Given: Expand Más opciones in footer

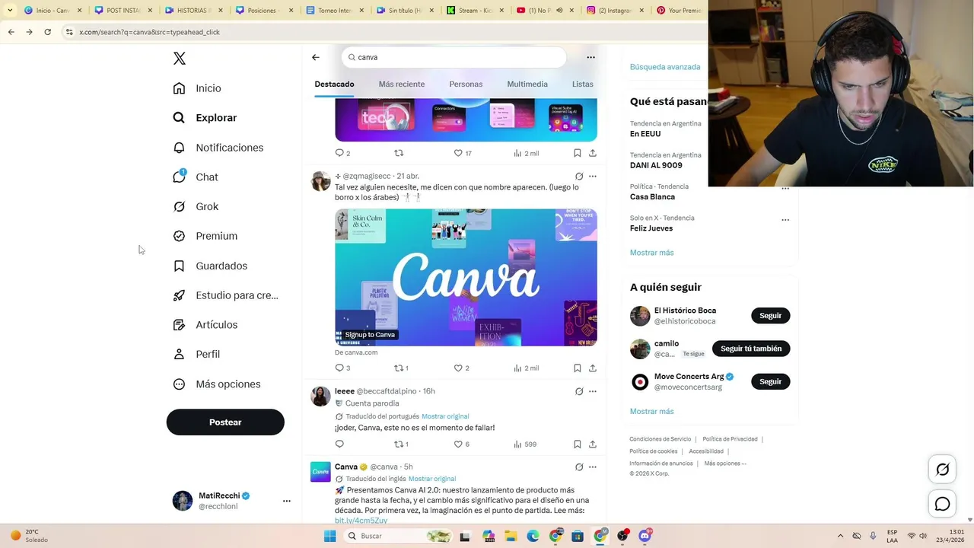Looking at the screenshot, I should coord(725,464).
